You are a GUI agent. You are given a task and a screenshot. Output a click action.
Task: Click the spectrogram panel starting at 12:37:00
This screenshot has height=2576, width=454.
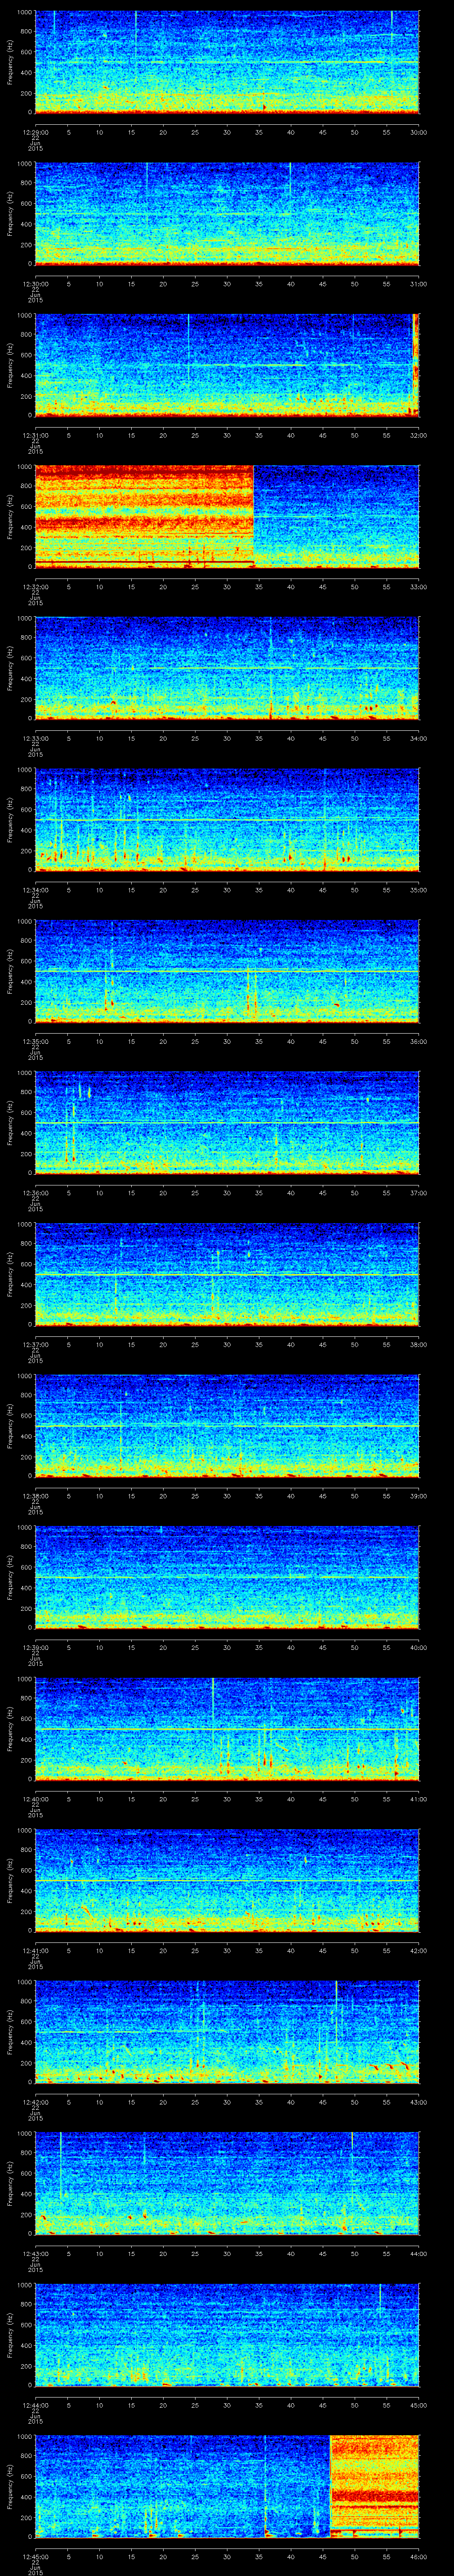tap(227, 1276)
